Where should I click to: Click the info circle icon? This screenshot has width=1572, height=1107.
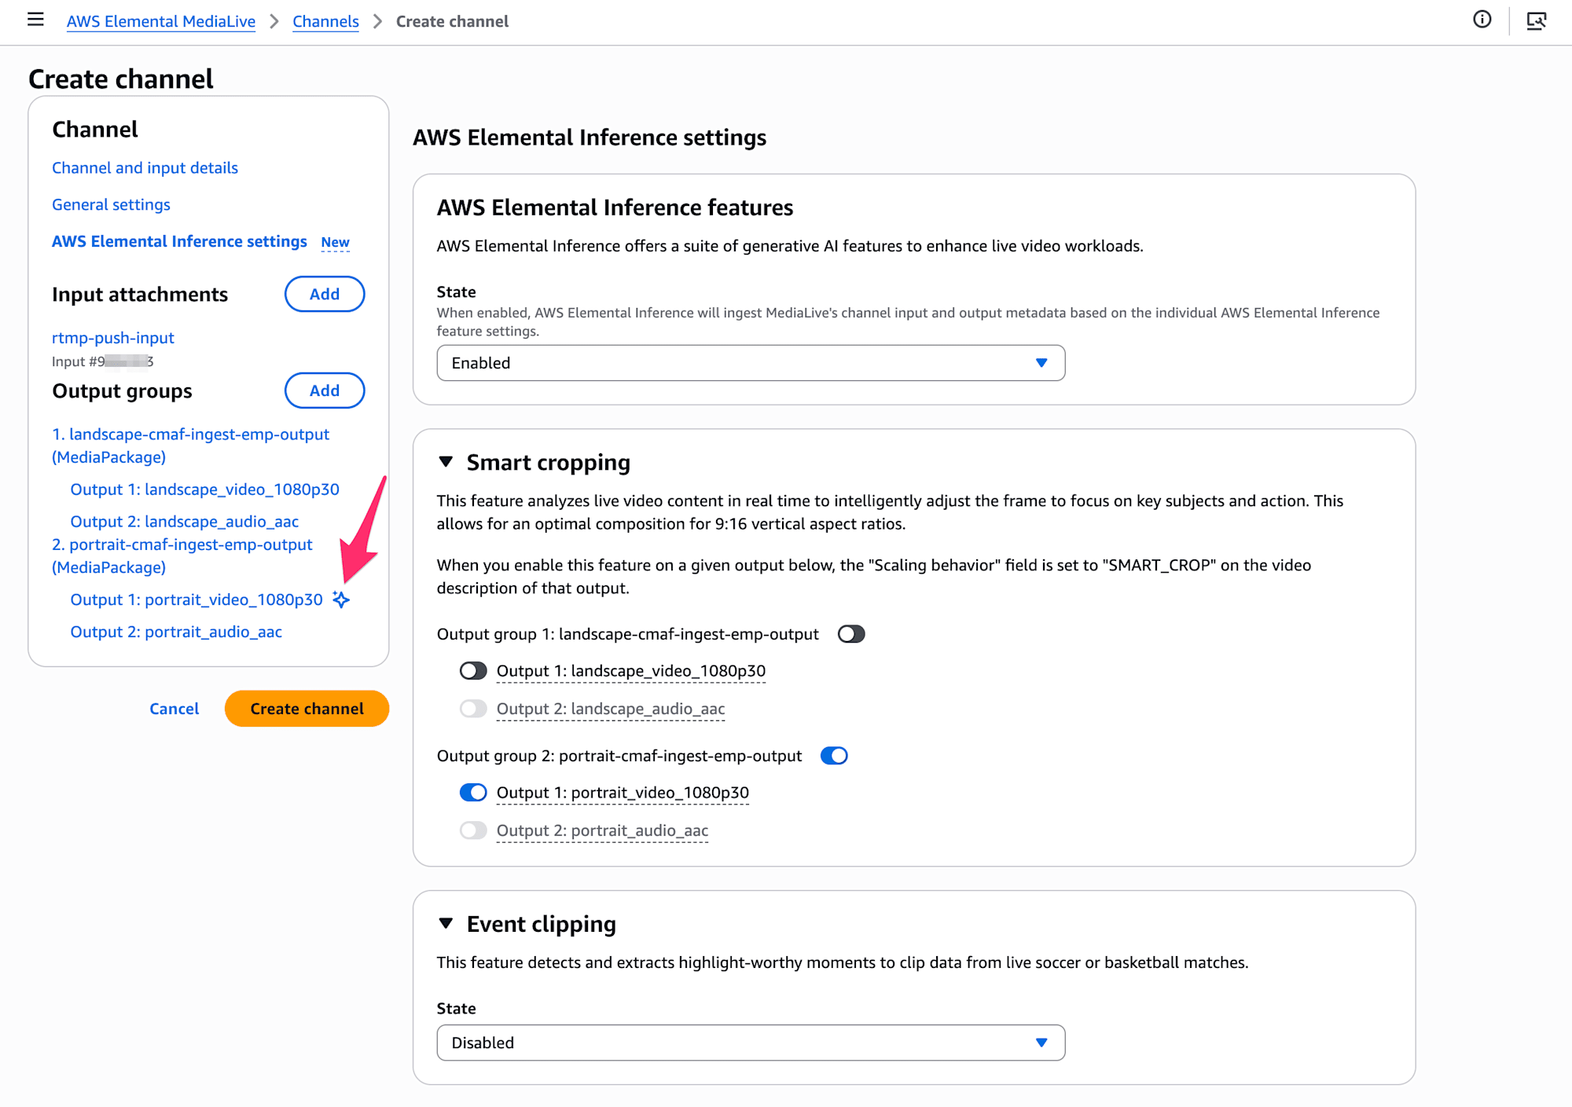click(1482, 20)
